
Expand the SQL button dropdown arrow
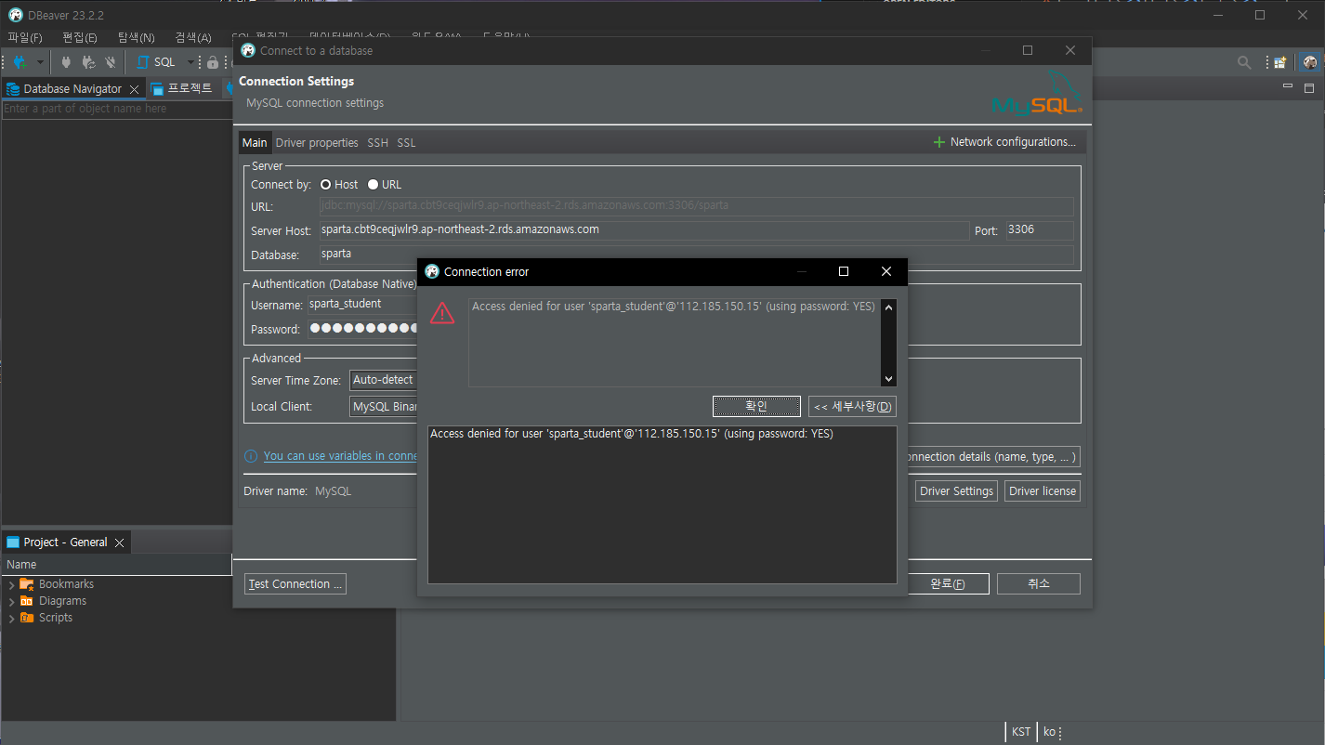pyautogui.click(x=191, y=62)
